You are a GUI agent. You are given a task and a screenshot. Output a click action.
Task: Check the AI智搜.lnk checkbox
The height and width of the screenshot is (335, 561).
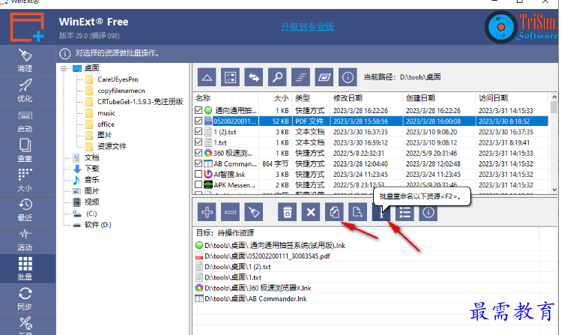(198, 174)
